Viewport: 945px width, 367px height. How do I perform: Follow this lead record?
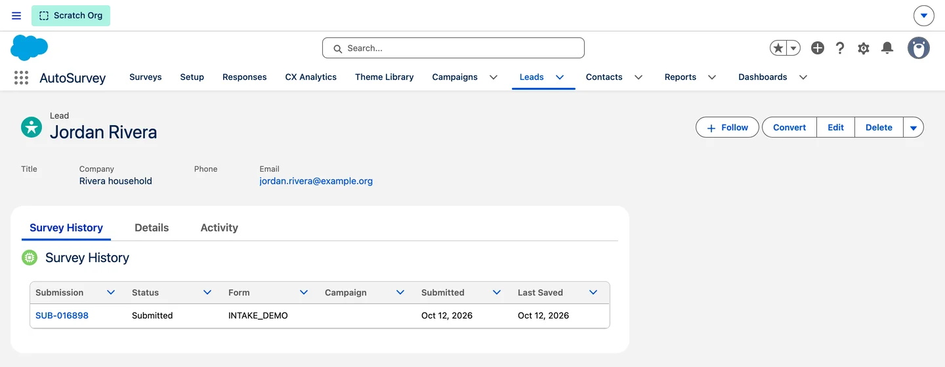[x=727, y=127]
